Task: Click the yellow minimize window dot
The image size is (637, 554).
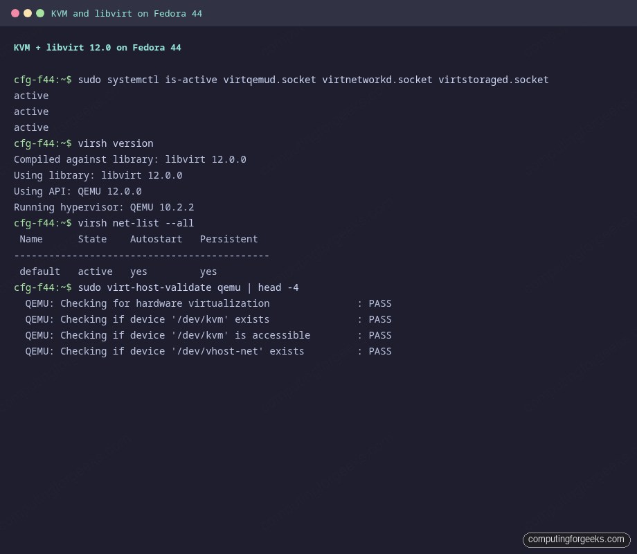Action: click(x=28, y=13)
